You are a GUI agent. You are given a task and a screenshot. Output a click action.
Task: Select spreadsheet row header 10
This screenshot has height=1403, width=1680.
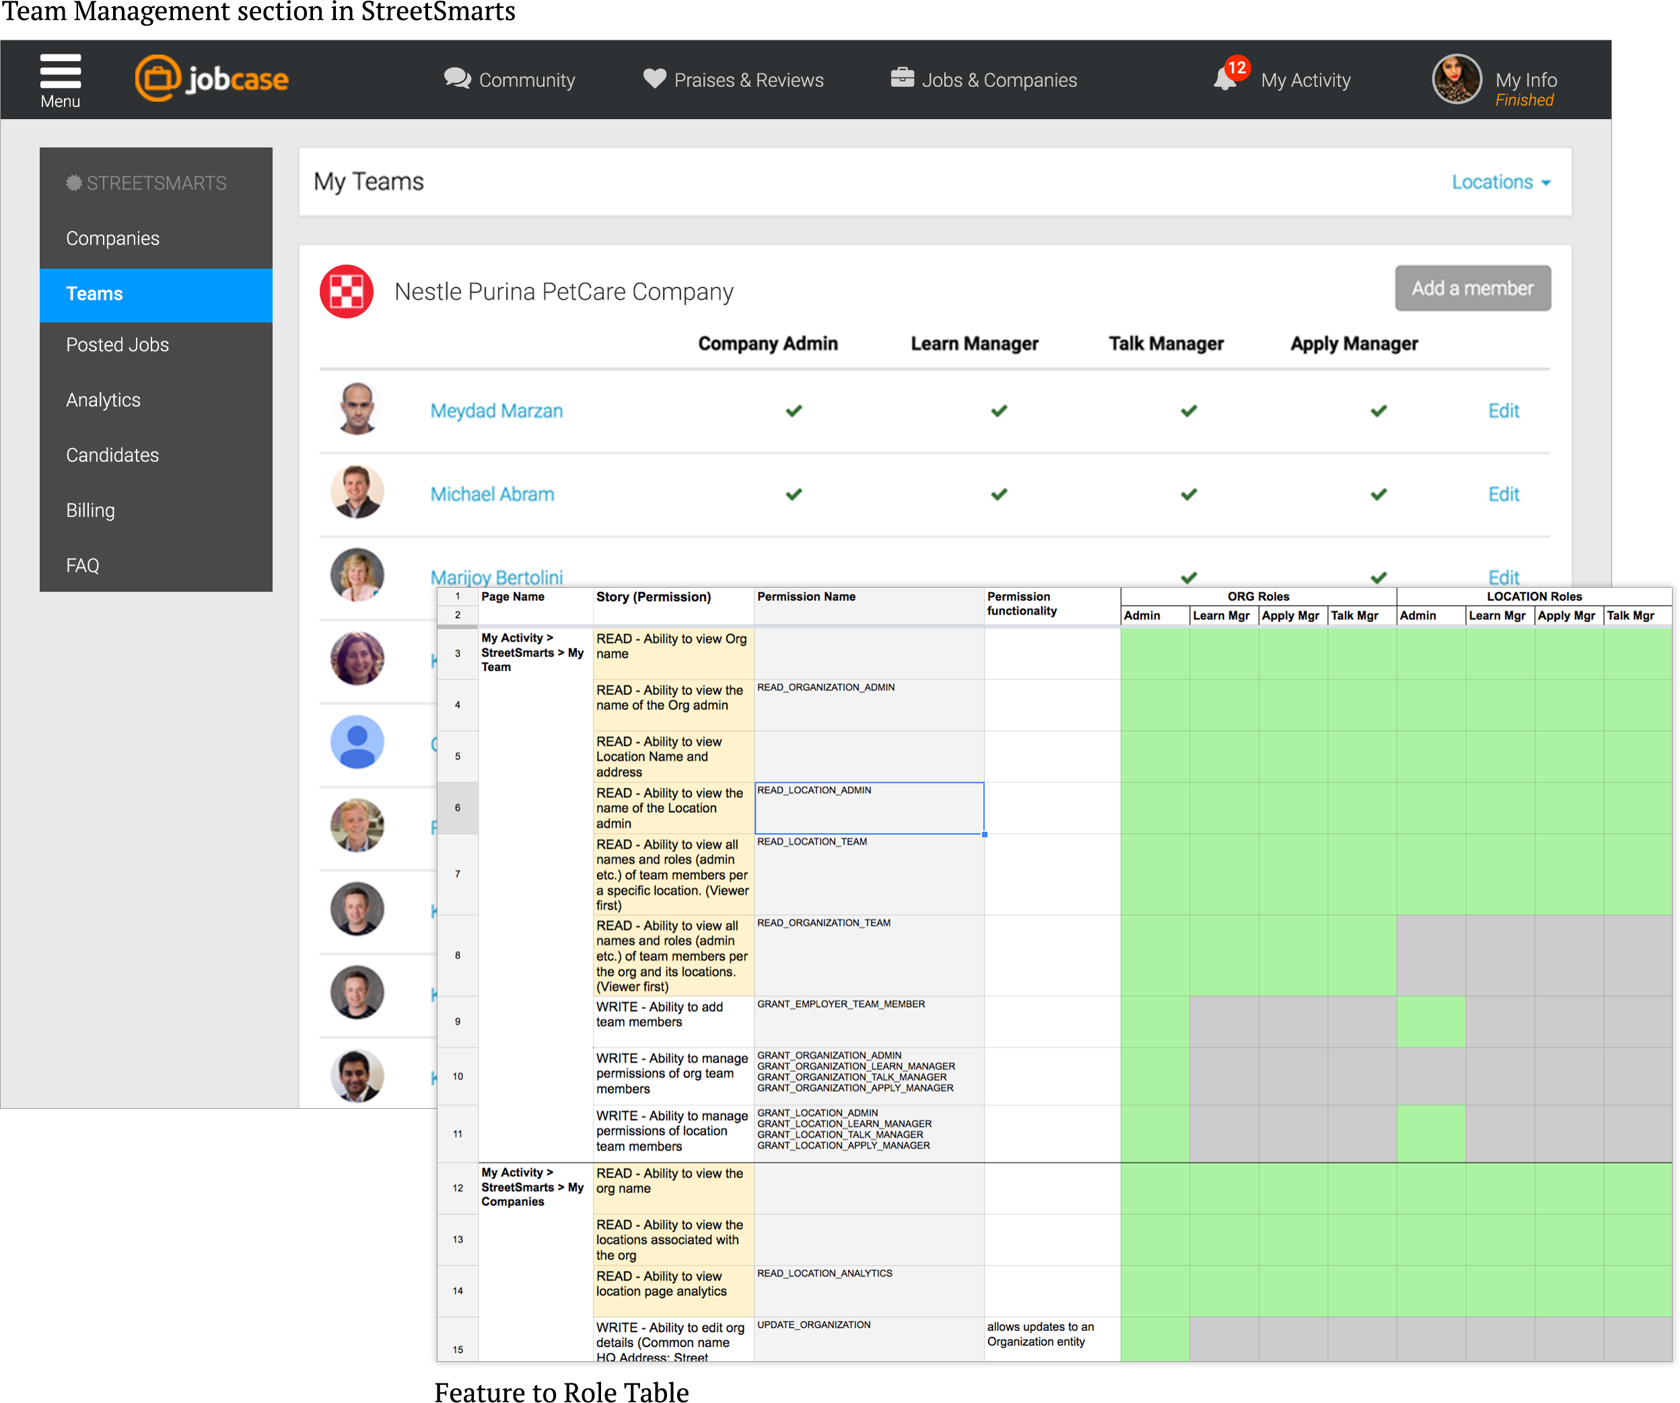click(x=457, y=1076)
